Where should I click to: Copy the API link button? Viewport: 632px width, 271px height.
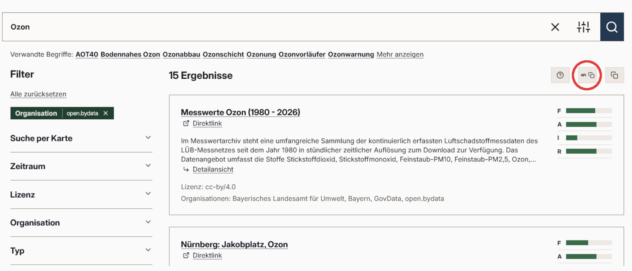point(587,75)
